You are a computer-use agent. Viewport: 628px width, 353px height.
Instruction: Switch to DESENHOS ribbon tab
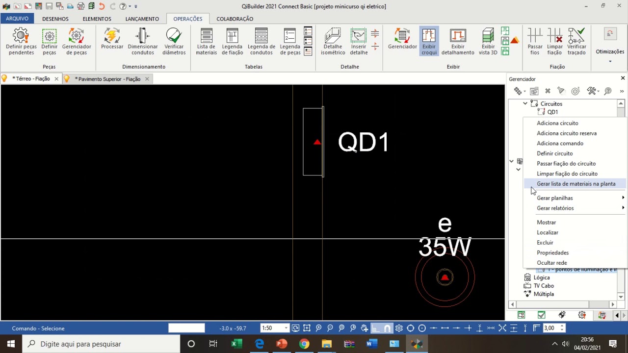click(x=55, y=19)
